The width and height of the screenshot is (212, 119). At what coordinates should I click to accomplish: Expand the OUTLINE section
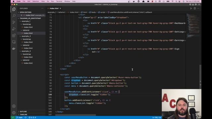click(x=31, y=112)
